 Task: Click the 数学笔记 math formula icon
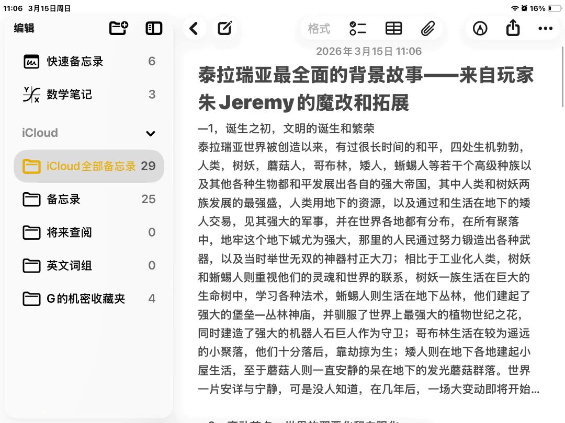click(31, 95)
